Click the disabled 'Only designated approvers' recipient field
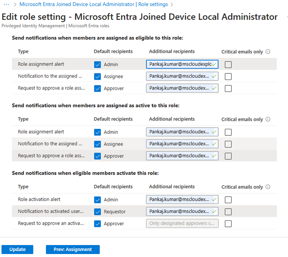 182,223
